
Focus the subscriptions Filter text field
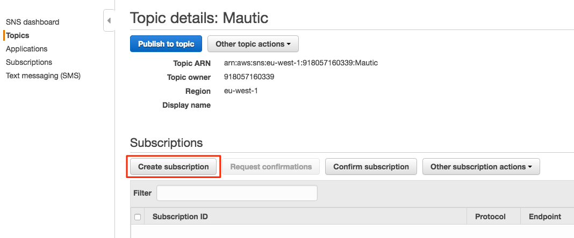tap(236, 193)
